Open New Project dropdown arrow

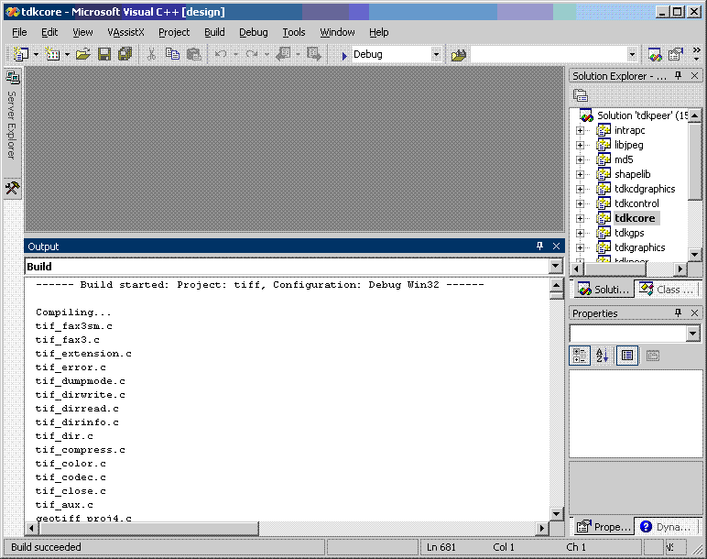coord(36,55)
